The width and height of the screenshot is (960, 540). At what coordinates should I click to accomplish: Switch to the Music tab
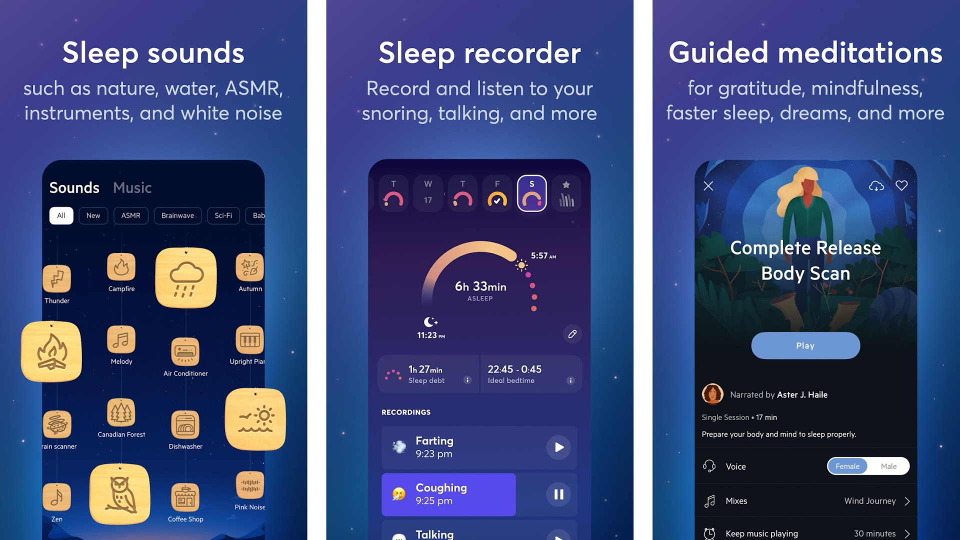(x=132, y=188)
